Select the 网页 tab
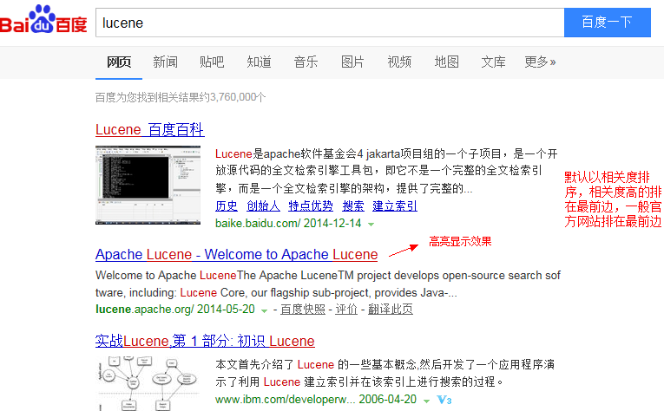Viewport: 664px width, 411px height. 119,62
